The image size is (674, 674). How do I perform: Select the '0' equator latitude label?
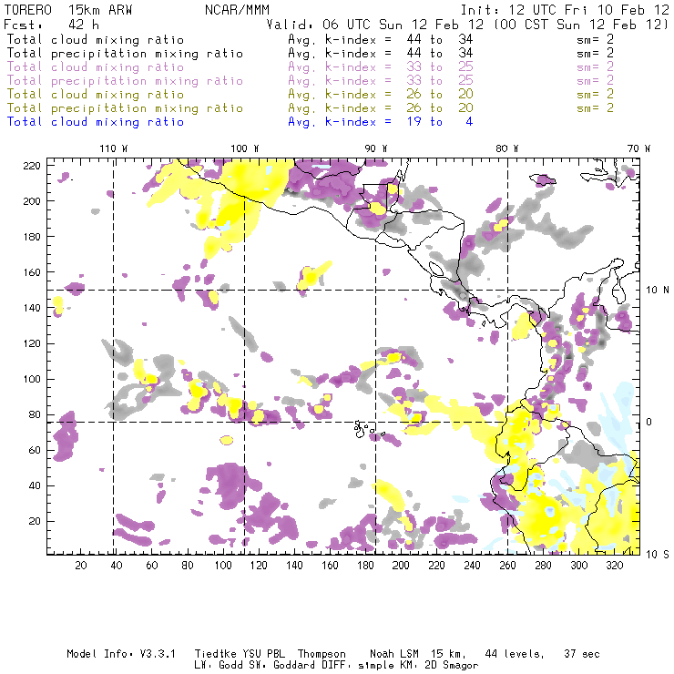pos(649,422)
